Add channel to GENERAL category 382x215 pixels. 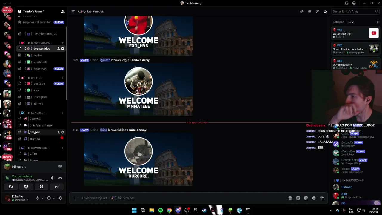(x=63, y=113)
